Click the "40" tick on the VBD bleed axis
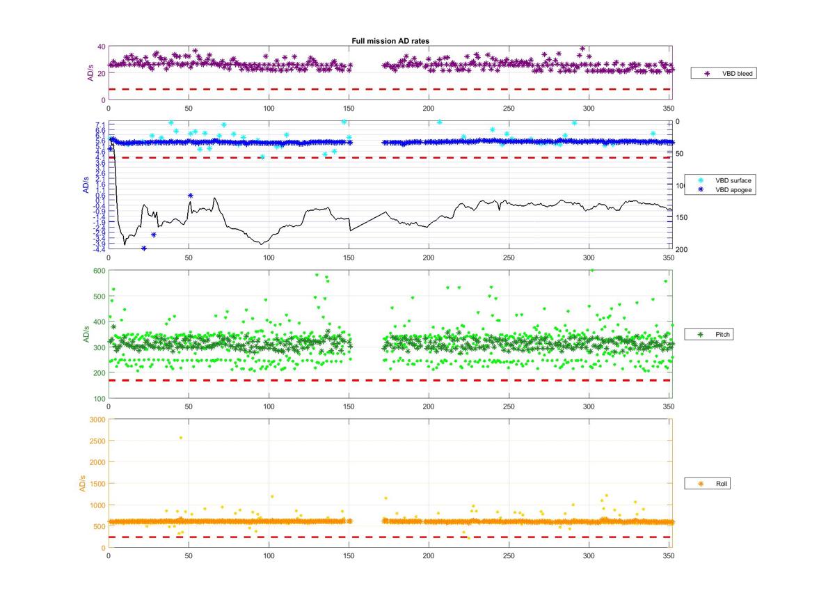The width and height of the screenshot is (835, 616). click(x=100, y=47)
